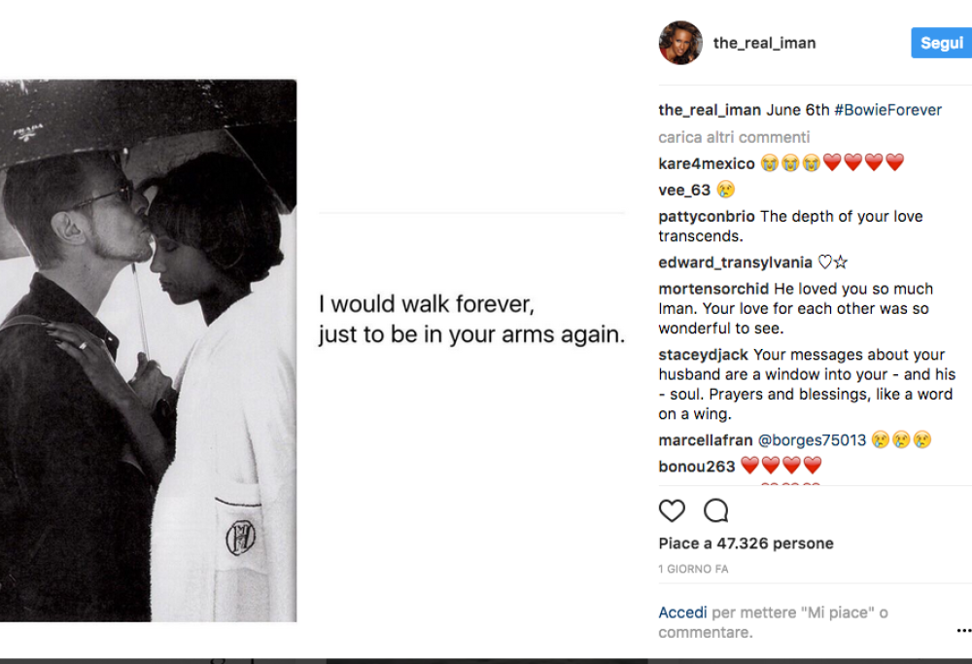The image size is (972, 664).
Task: Open pattyconbrio's profile link
Action: tap(707, 216)
